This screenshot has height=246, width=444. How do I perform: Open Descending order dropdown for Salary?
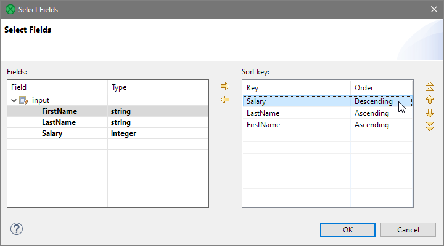pos(380,101)
